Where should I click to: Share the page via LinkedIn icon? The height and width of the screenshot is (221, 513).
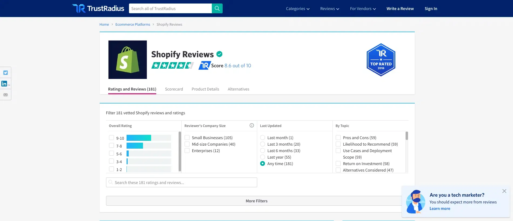coord(5,84)
